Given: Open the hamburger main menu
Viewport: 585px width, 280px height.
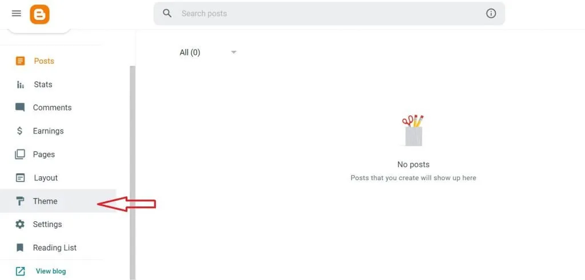Looking at the screenshot, I should point(16,14).
